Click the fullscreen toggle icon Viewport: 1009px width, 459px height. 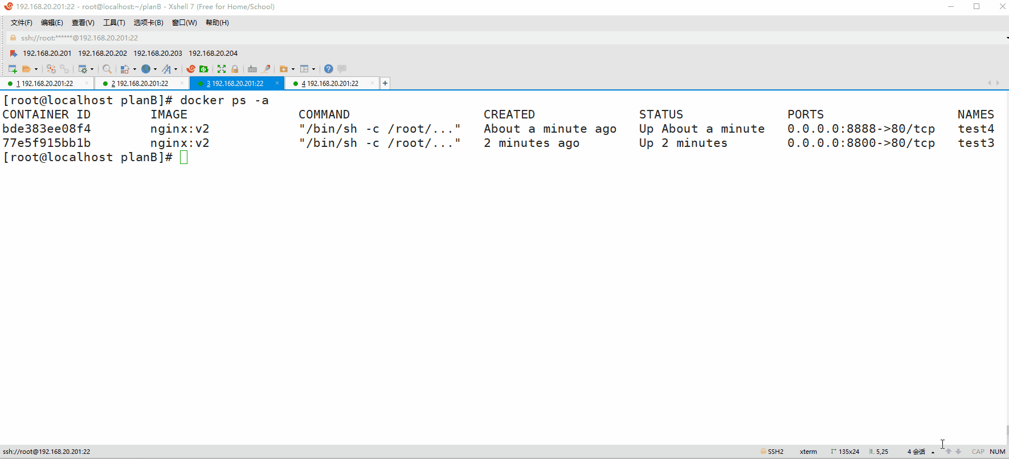click(x=222, y=69)
